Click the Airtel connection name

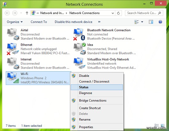[24, 30]
